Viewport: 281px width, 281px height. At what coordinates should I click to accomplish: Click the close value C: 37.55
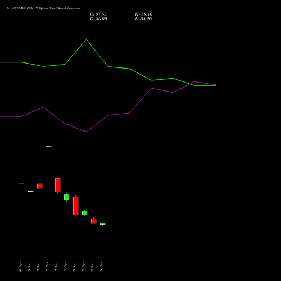[x=98, y=15]
